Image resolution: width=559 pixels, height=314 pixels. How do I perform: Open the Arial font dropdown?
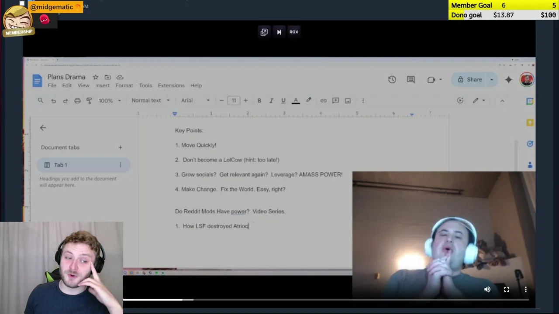pyautogui.click(x=195, y=100)
